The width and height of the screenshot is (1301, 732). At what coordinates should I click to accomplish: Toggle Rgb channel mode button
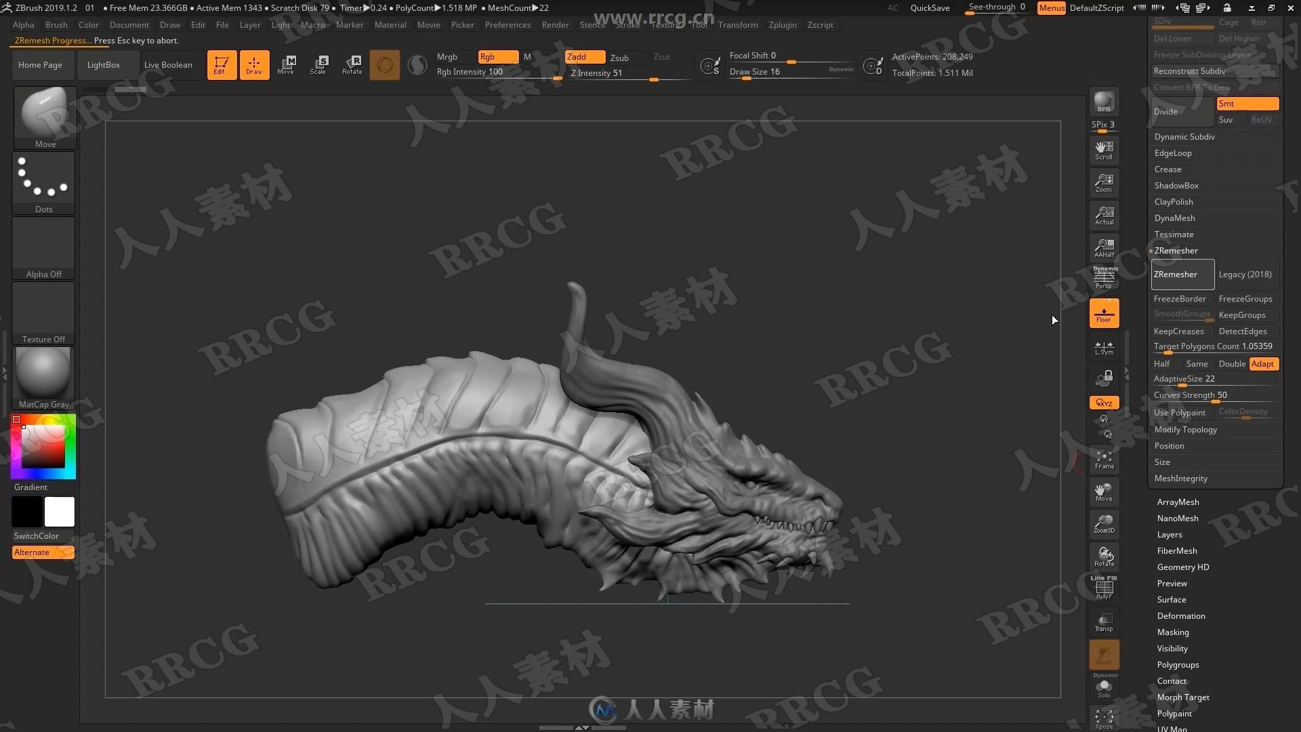click(x=497, y=56)
